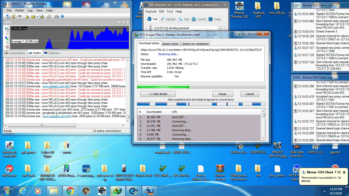Viewport: 349px width, 196px height.
Task: Open Payload menu in SVL Injector
Action: point(151,11)
